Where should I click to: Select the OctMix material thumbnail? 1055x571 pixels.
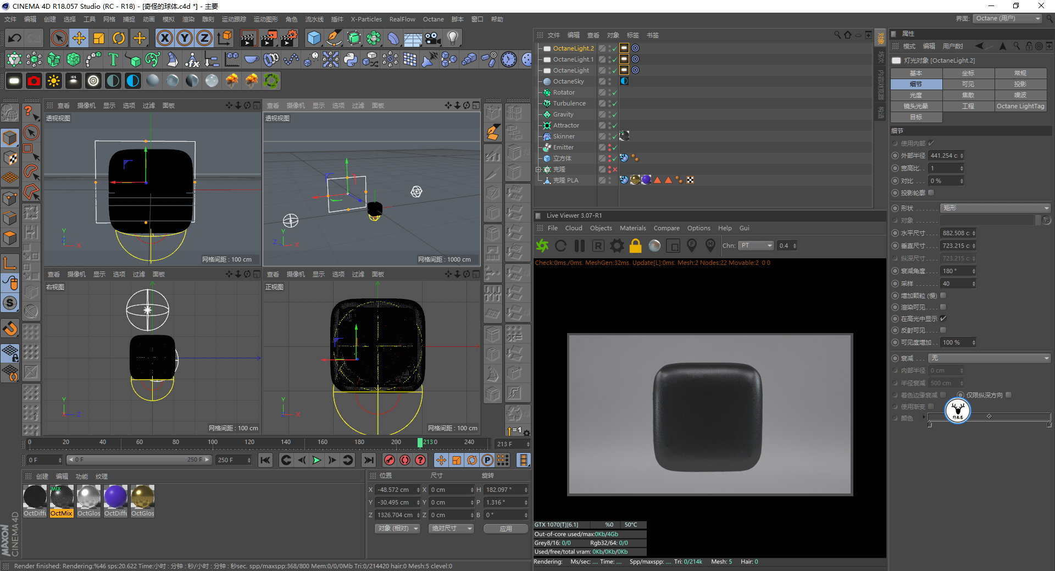pos(62,501)
